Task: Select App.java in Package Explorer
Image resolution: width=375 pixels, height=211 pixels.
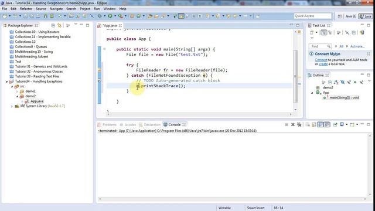Action: tap(37, 101)
